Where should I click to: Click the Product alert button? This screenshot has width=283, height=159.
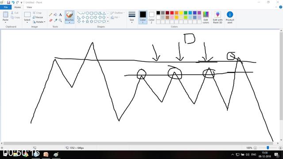pos(230,17)
